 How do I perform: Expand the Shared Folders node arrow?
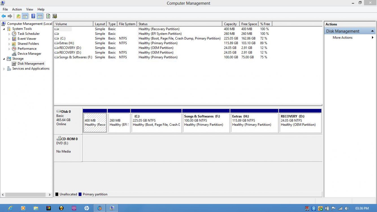coord(9,44)
